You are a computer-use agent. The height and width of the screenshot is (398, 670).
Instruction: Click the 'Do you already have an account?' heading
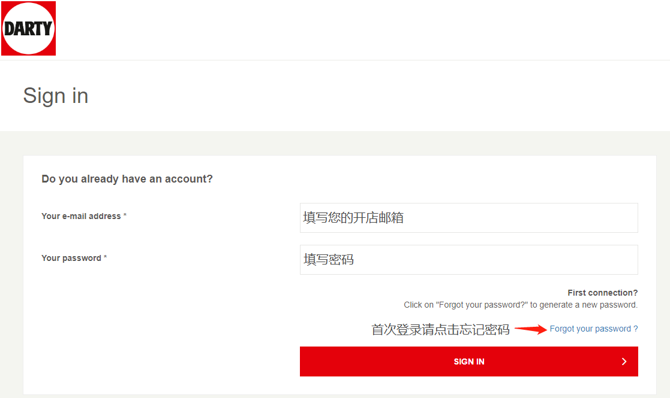click(127, 179)
